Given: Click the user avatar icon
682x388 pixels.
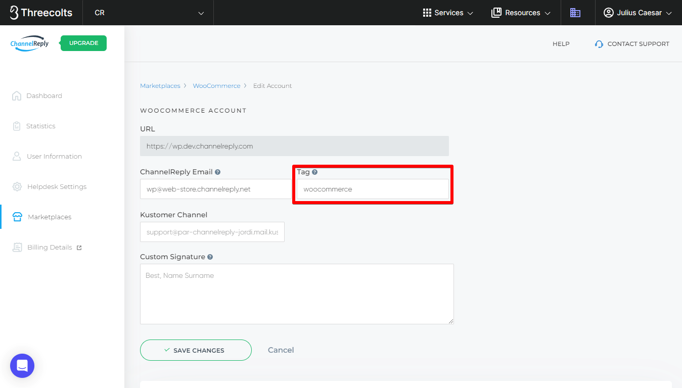Looking at the screenshot, I should [x=609, y=13].
